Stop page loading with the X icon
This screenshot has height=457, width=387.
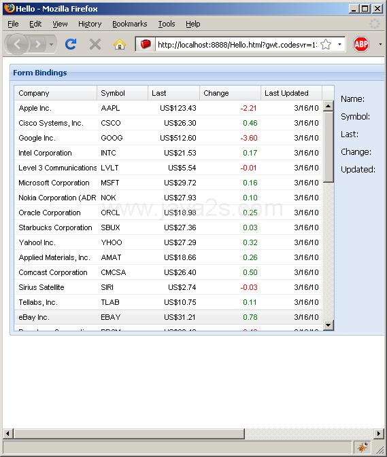tap(95, 44)
